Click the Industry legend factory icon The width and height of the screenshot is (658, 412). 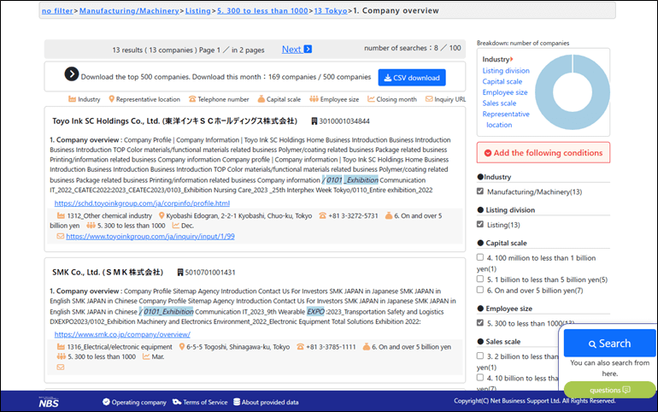[x=72, y=99]
